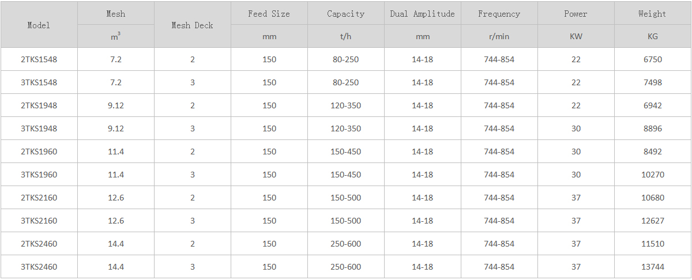Click the Dual Amplitude header
The width and height of the screenshot is (692, 280).
pos(422,13)
